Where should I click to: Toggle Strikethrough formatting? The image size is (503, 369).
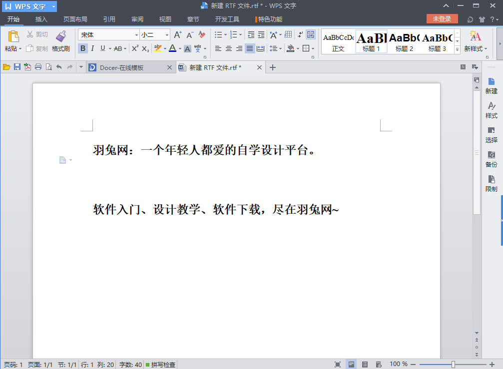(118, 49)
